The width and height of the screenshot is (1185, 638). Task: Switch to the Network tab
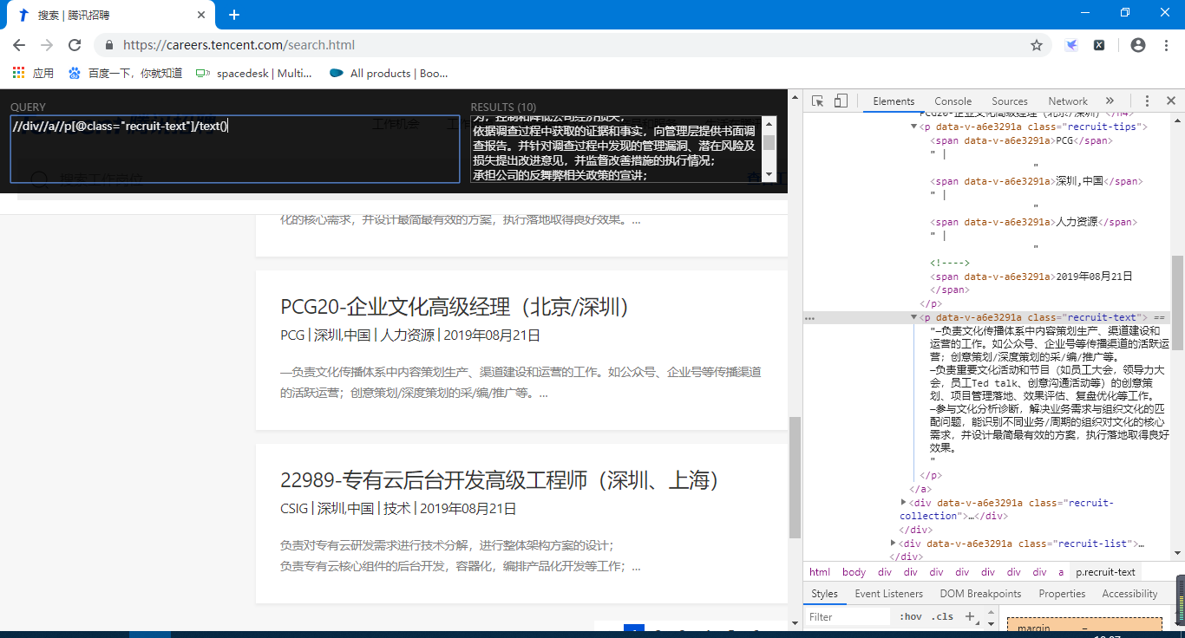click(x=1068, y=101)
